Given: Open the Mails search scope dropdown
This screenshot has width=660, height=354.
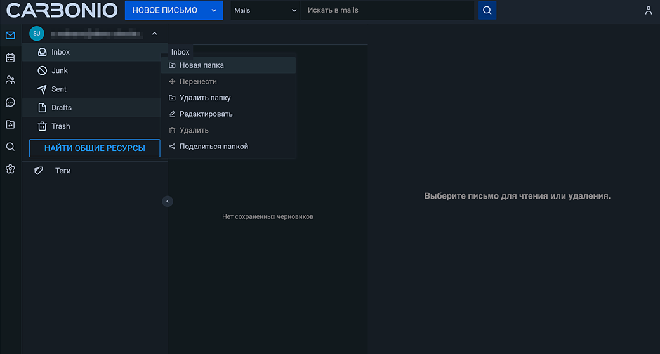Looking at the screenshot, I should pos(265,10).
